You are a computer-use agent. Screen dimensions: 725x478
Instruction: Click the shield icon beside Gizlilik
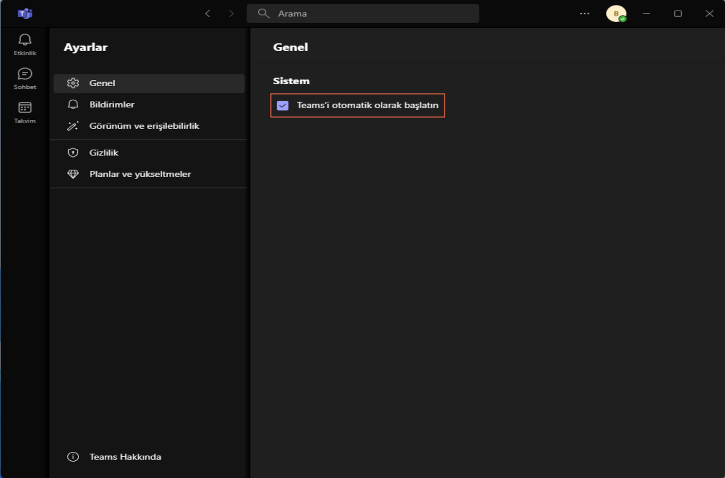click(x=73, y=152)
